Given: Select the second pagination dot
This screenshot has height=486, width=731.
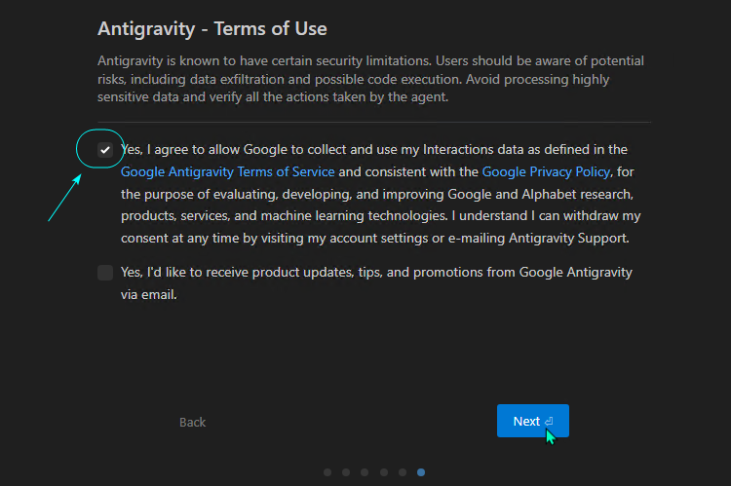Looking at the screenshot, I should [346, 472].
